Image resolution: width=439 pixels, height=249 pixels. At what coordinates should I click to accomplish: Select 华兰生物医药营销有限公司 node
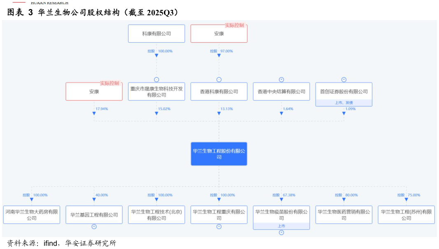[344, 214]
